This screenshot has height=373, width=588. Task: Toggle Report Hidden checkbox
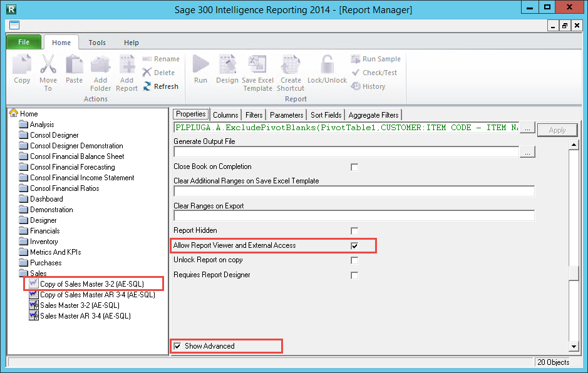click(x=354, y=230)
